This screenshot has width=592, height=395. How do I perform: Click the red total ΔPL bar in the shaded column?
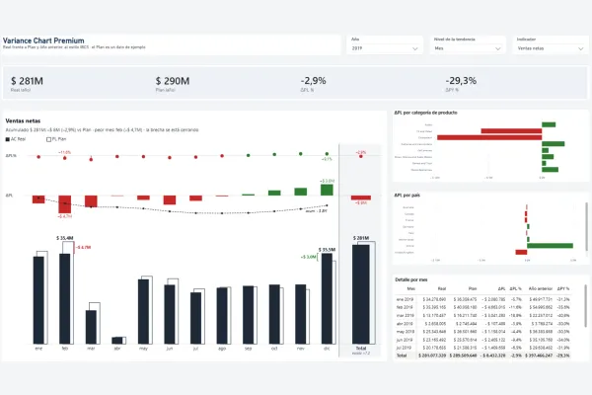pyautogui.click(x=361, y=197)
